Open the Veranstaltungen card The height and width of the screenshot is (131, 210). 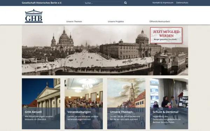pos(84,104)
